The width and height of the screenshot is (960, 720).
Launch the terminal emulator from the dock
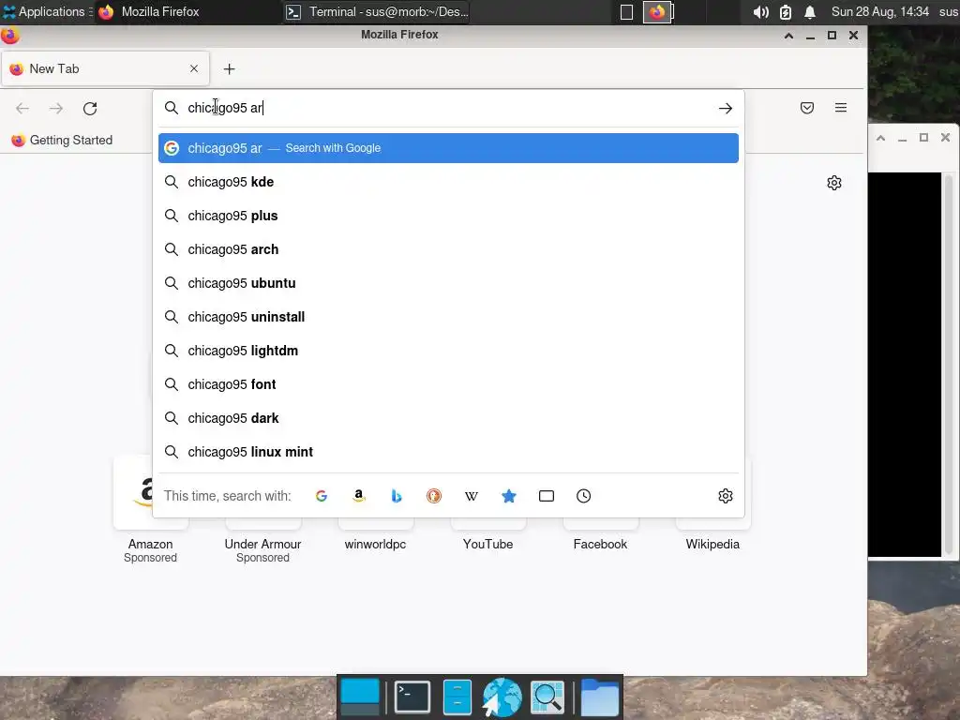pos(412,697)
